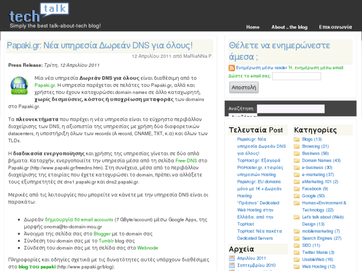This screenshot has width=362, height=271.
Task: Click the Αναζήτηση search input field
Action: click(x=291, y=109)
